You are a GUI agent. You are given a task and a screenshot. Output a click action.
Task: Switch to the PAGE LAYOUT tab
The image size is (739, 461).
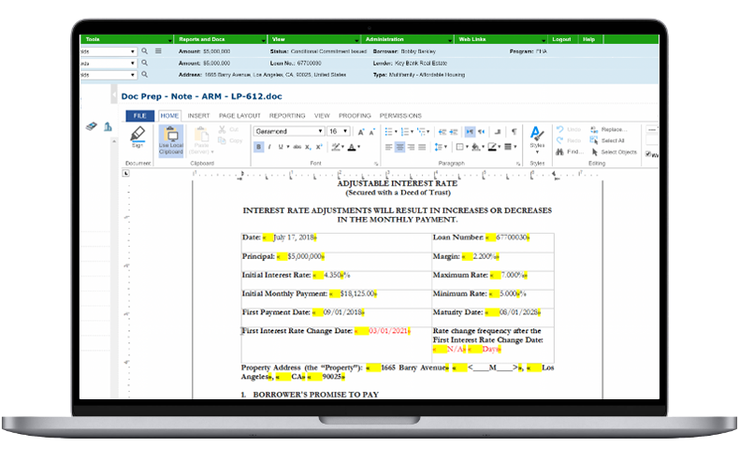[x=239, y=116]
